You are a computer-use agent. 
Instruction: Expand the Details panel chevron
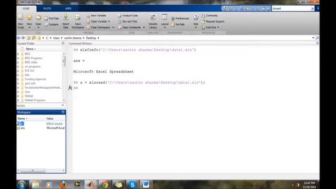[62, 105]
